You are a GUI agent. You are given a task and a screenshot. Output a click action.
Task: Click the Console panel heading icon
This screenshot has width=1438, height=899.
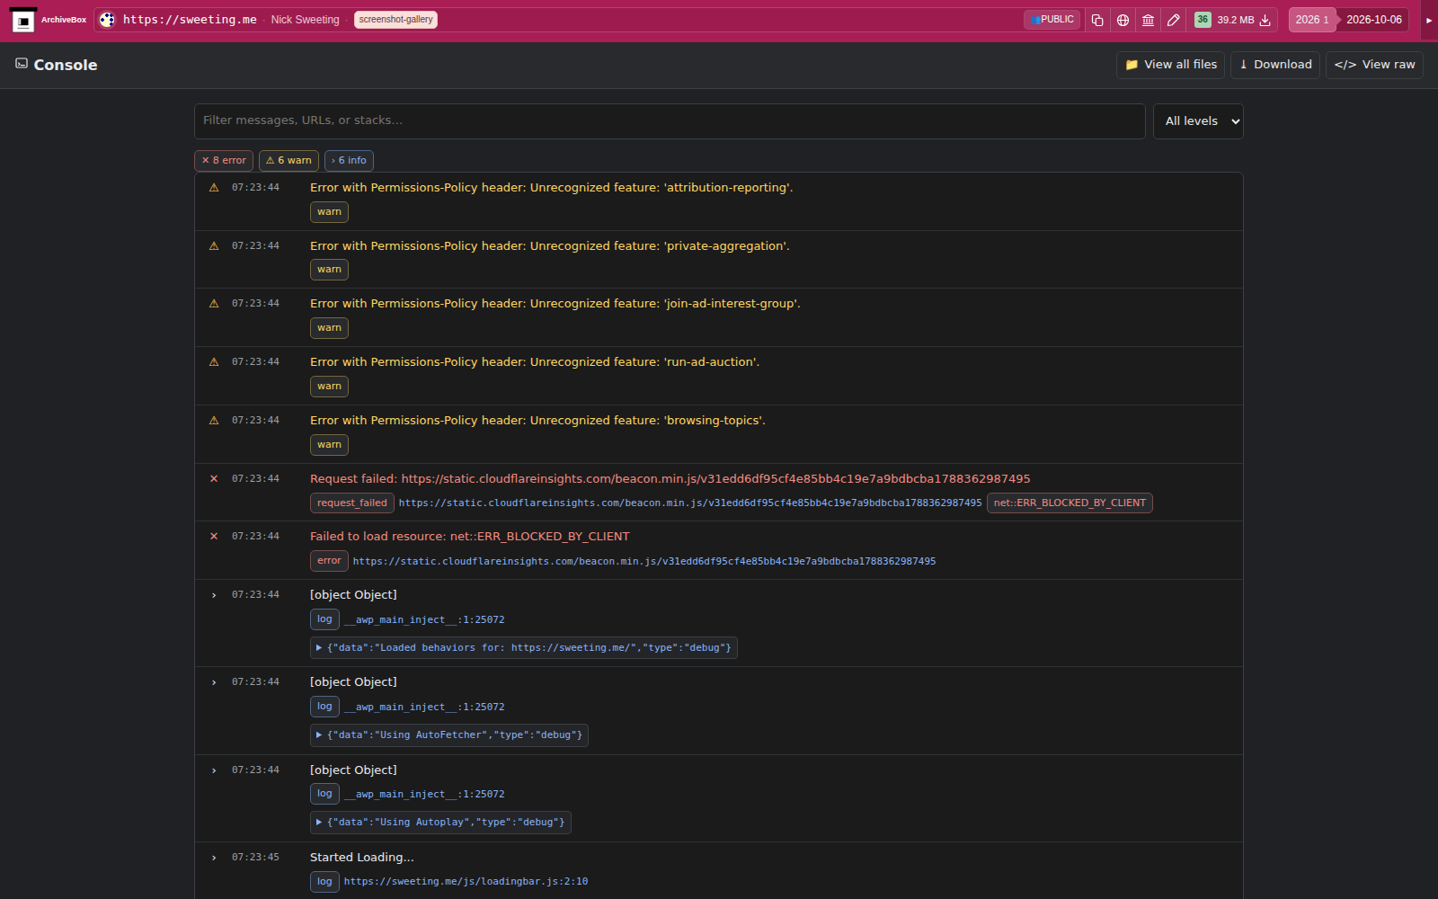[x=22, y=64]
